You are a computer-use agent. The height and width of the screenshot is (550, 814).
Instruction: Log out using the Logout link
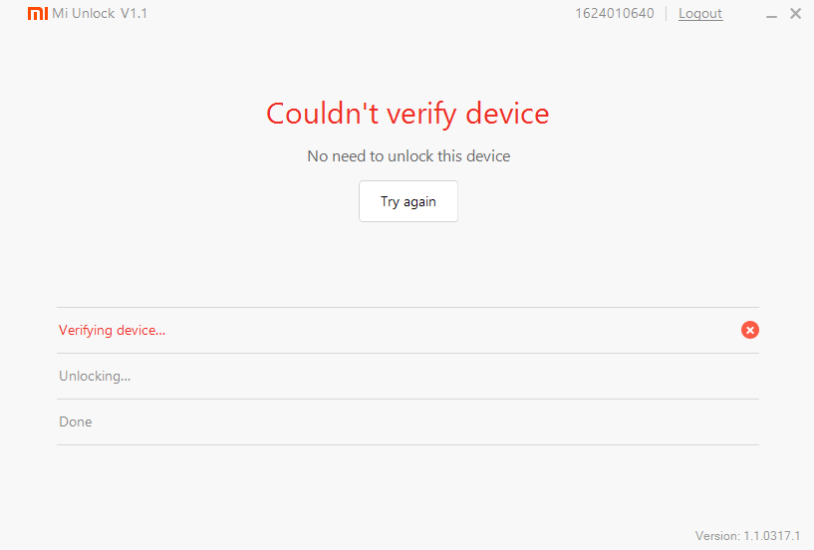(x=700, y=14)
